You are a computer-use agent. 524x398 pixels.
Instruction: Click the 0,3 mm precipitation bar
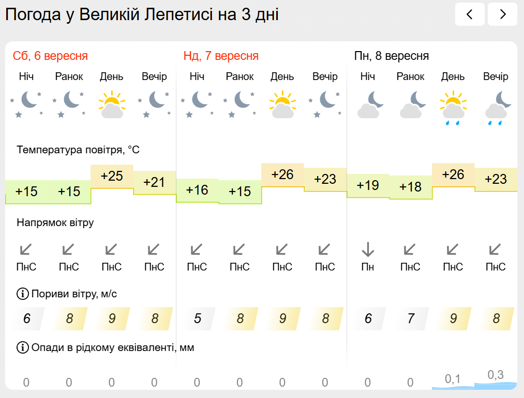pyautogui.click(x=496, y=379)
